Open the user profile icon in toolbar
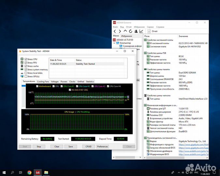Viewport: 220px width, 176px height. [136, 31]
